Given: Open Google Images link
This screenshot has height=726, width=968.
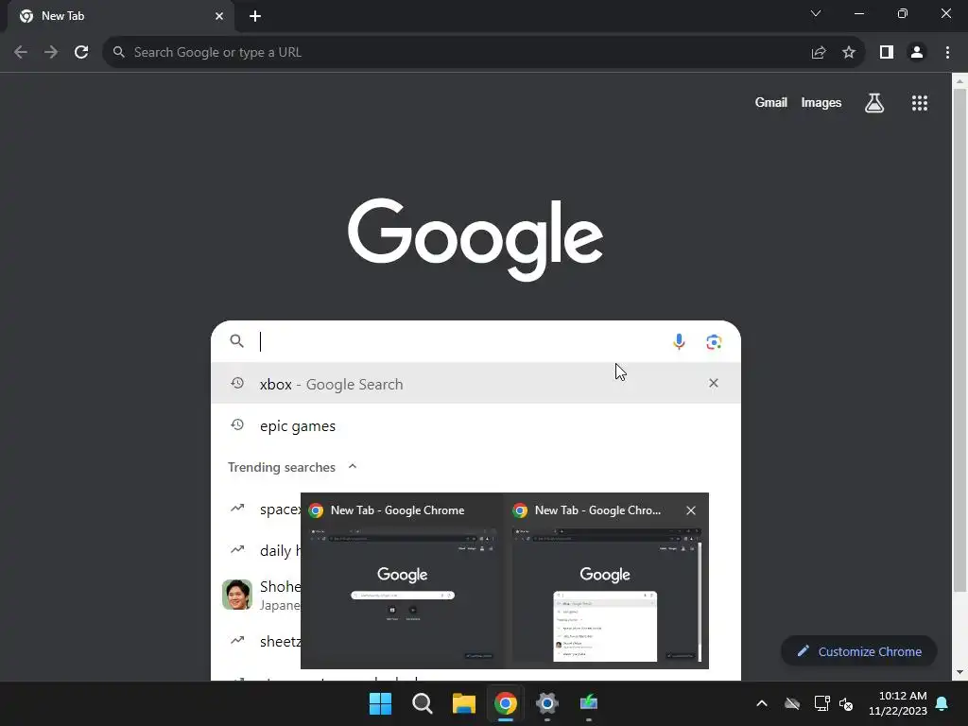Looking at the screenshot, I should tap(821, 102).
